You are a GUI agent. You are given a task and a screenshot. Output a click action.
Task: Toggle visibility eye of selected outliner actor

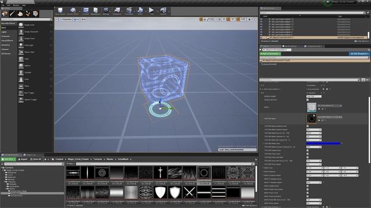tap(261, 38)
